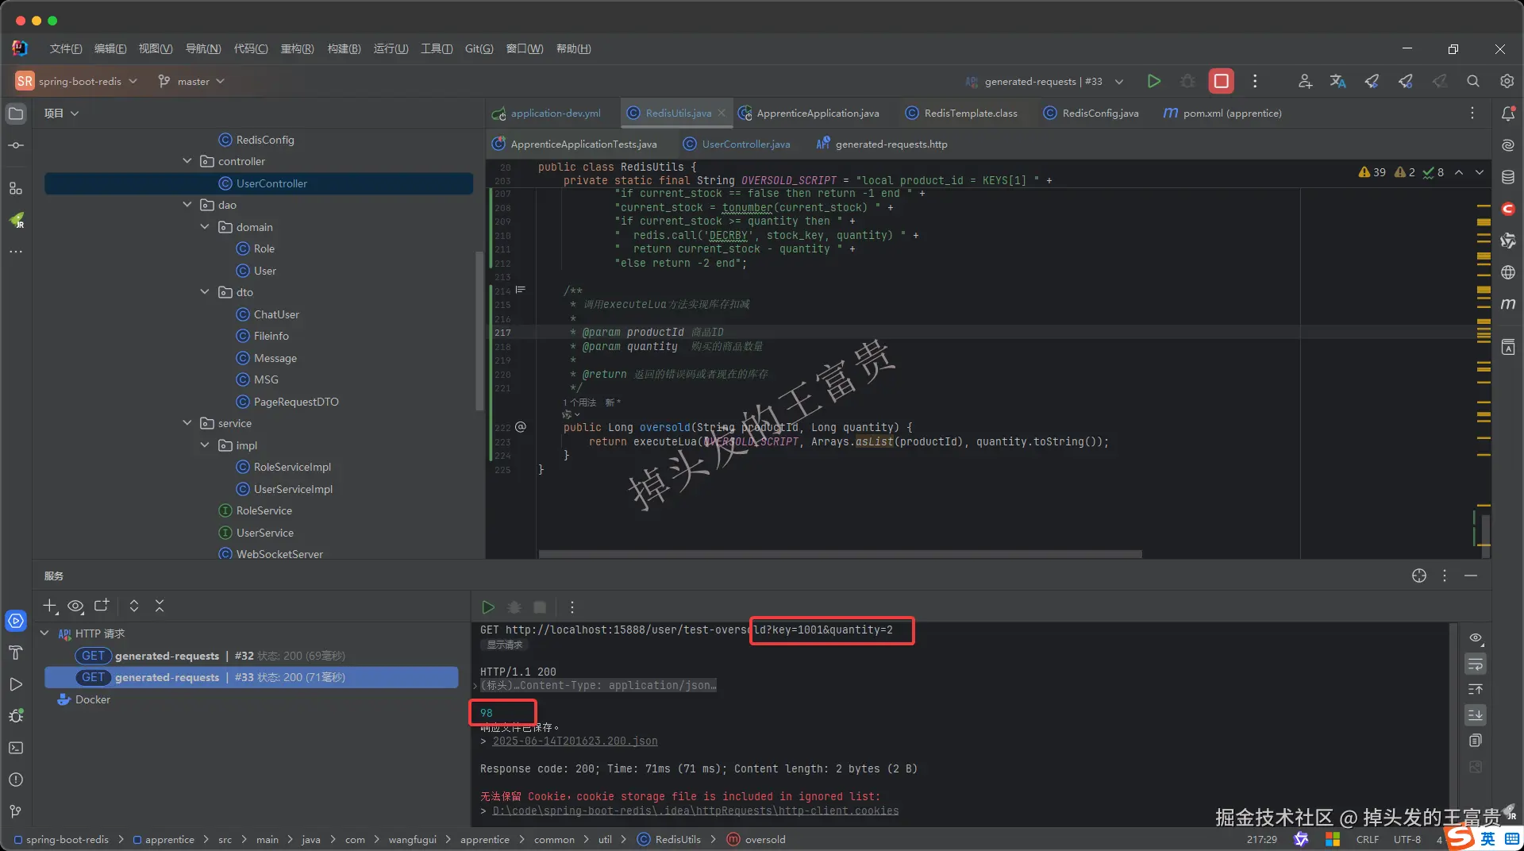
Task: Open the Commit tool window in left sidebar
Action: [x=16, y=145]
